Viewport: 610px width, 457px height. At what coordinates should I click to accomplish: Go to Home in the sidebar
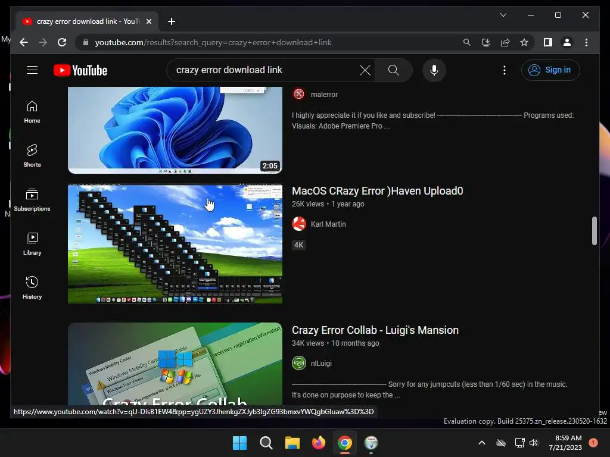point(32,112)
